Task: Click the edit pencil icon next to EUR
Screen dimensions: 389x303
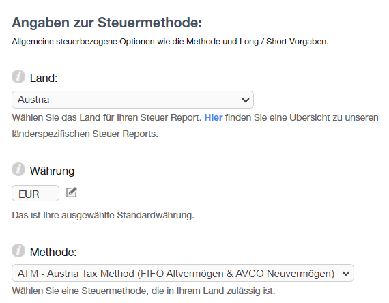Action: [x=72, y=192]
